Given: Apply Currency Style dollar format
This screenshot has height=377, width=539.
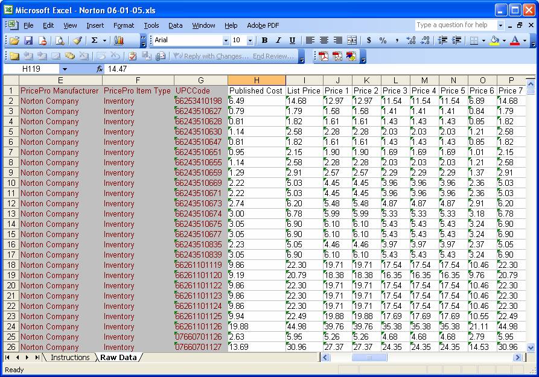Looking at the screenshot, I should point(369,40).
